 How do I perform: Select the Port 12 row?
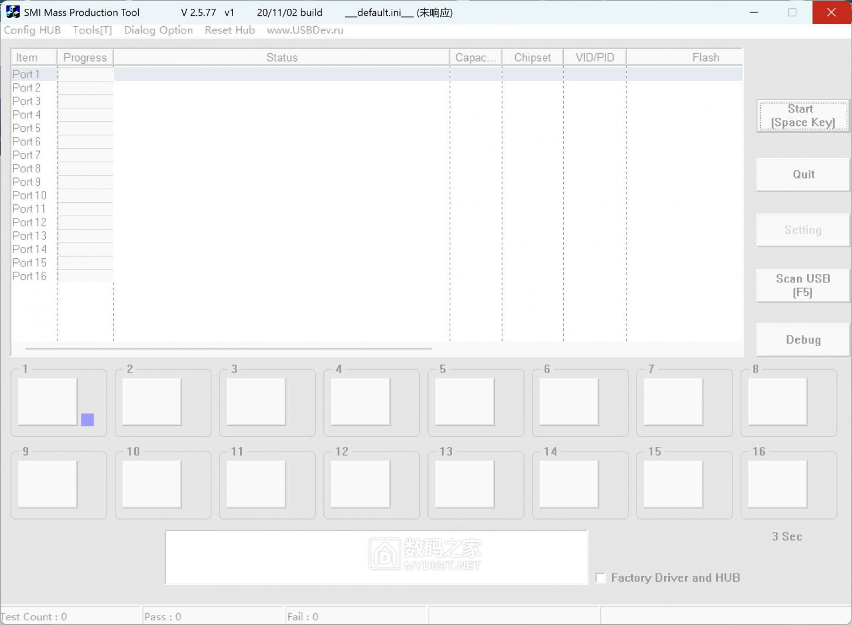click(377, 223)
